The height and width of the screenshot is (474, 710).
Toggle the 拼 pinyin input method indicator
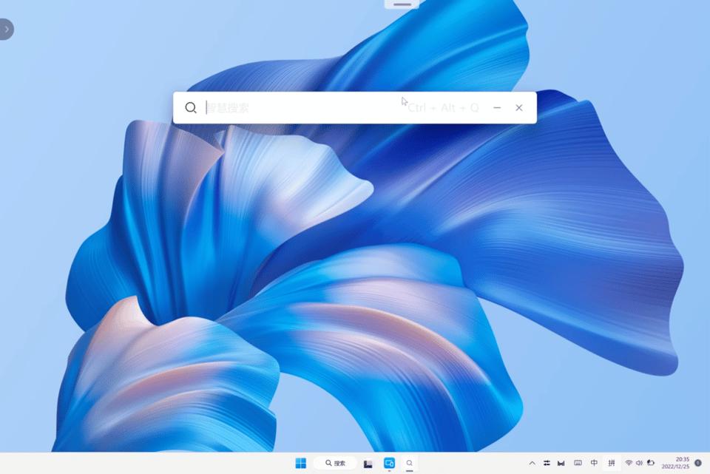(612, 463)
